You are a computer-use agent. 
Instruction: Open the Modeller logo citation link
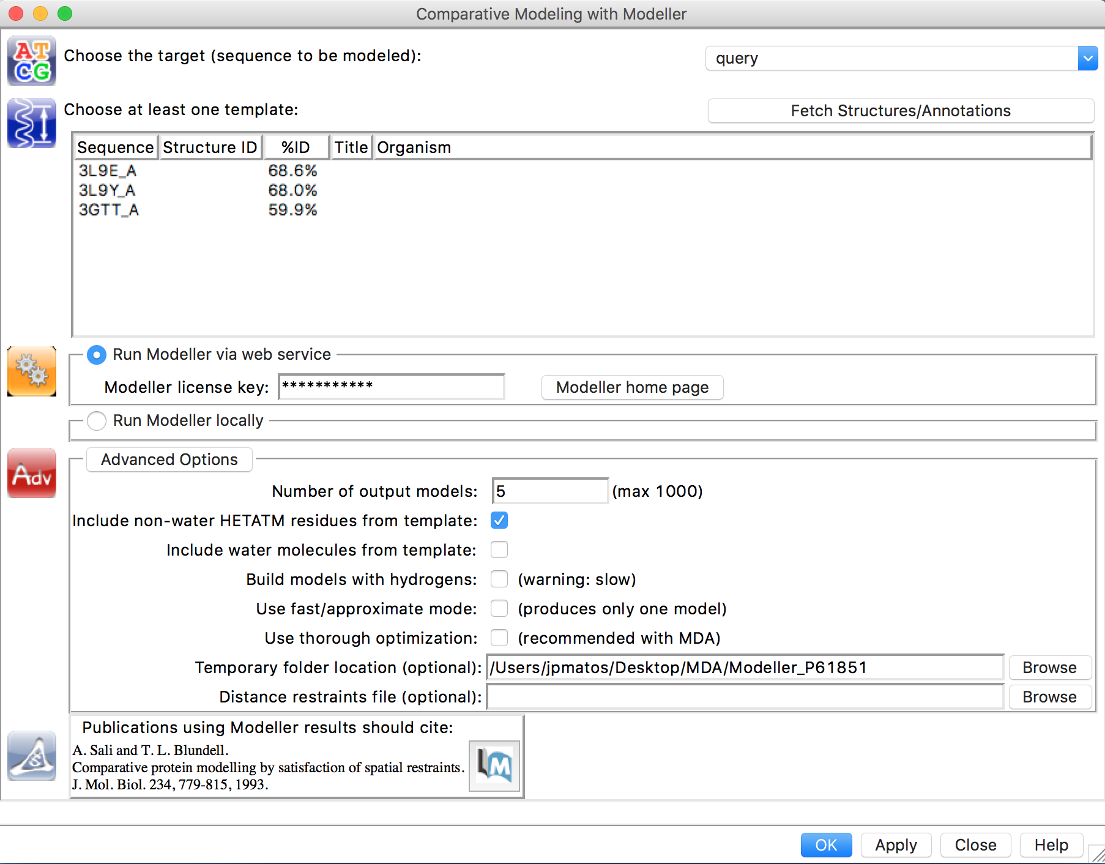(494, 766)
